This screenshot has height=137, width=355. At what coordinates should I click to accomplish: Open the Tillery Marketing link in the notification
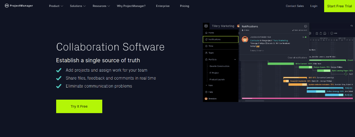pos(280,40)
